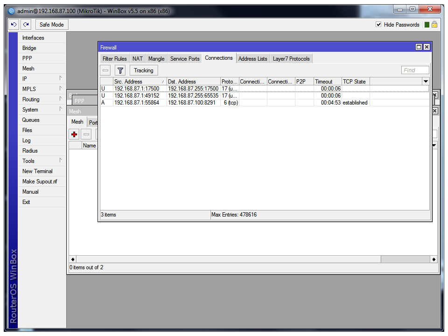Open the Layer7 Protocols tab
448x336 pixels.
click(x=291, y=59)
